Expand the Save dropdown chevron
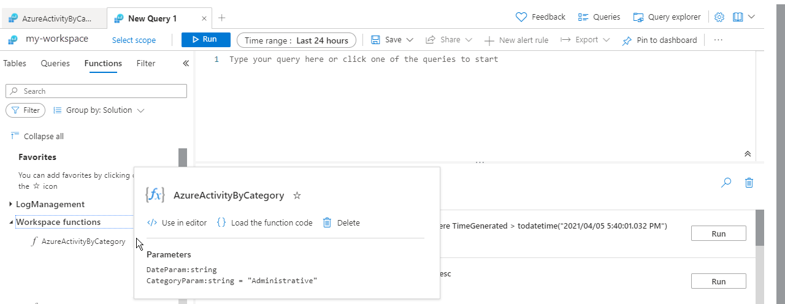Image resolution: width=785 pixels, height=304 pixels. click(x=410, y=40)
